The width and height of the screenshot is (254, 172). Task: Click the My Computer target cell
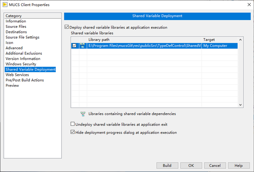(x=220, y=46)
